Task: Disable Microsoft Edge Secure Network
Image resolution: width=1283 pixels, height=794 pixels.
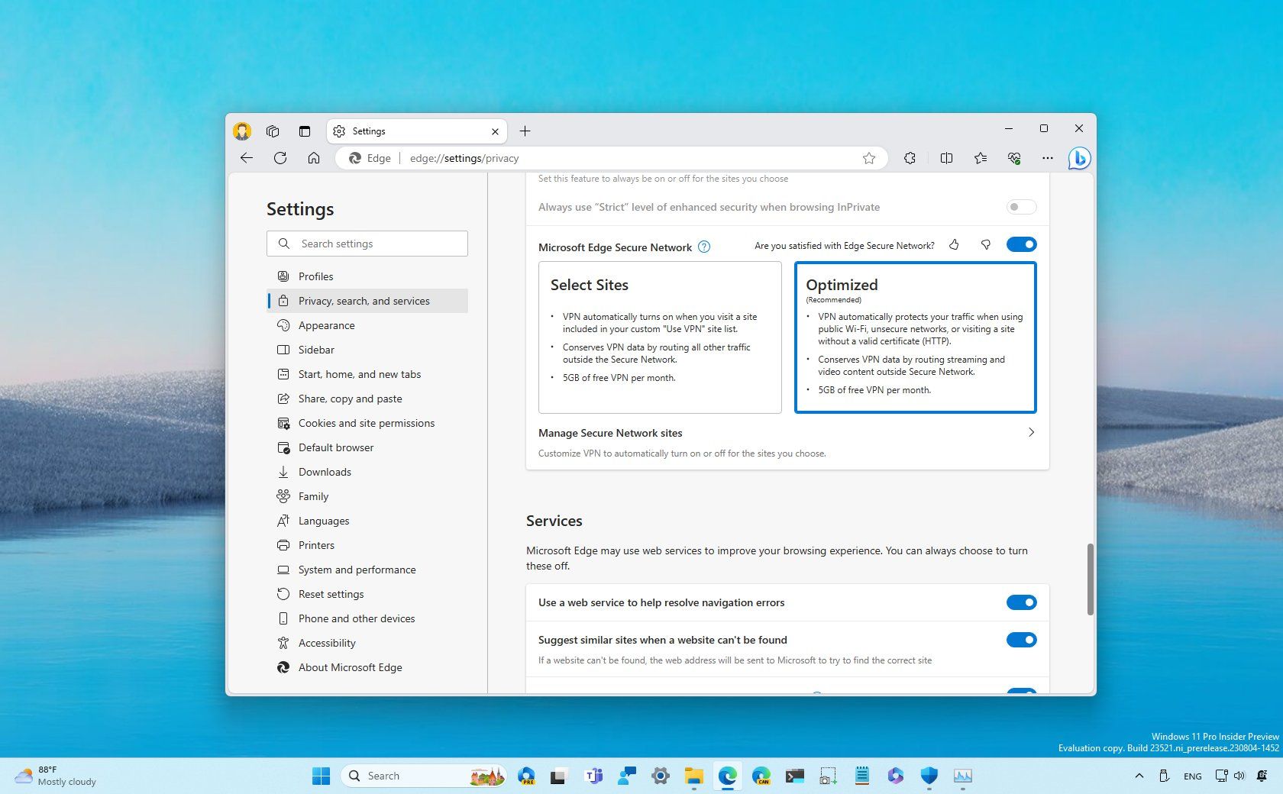Action: pos(1021,244)
